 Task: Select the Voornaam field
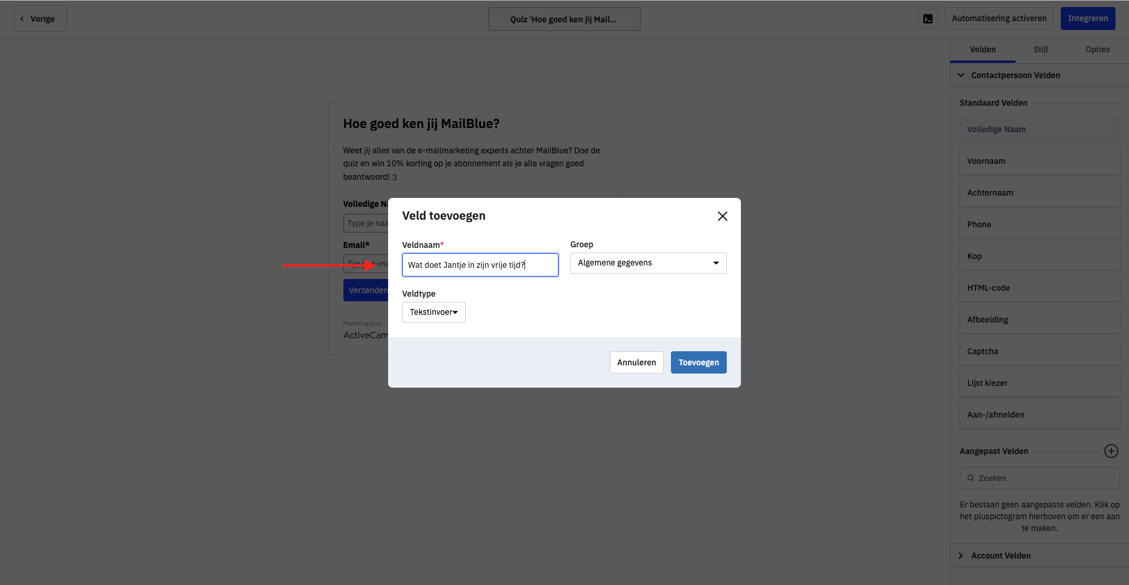pyautogui.click(x=1040, y=161)
